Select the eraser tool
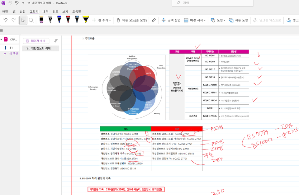 click(41, 19)
